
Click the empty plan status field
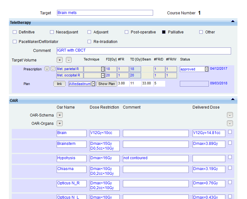[x=194, y=84]
